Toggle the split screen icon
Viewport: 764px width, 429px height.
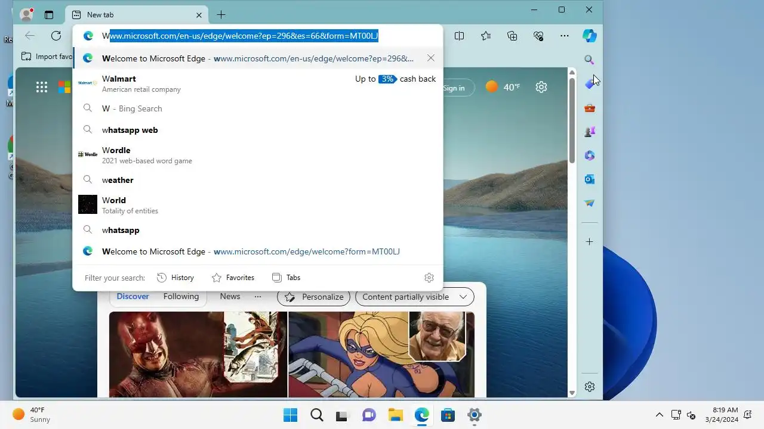point(459,36)
